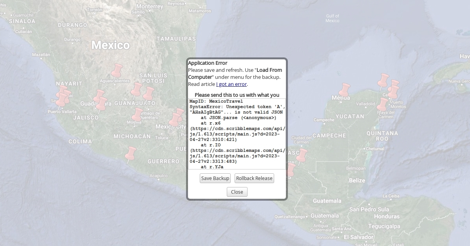The image size is (470, 246).
Task: Click the pushpin north of Acapulco in Guerrero
Action: [130, 155]
